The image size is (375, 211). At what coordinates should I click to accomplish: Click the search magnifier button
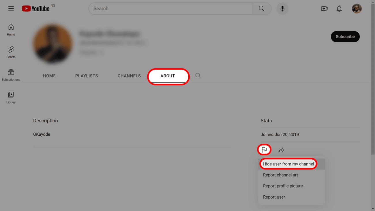coord(261,9)
